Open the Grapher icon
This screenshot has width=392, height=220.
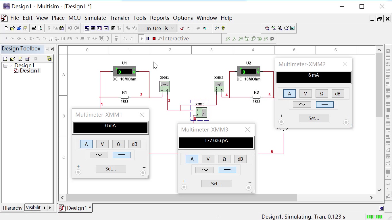[x=106, y=28]
